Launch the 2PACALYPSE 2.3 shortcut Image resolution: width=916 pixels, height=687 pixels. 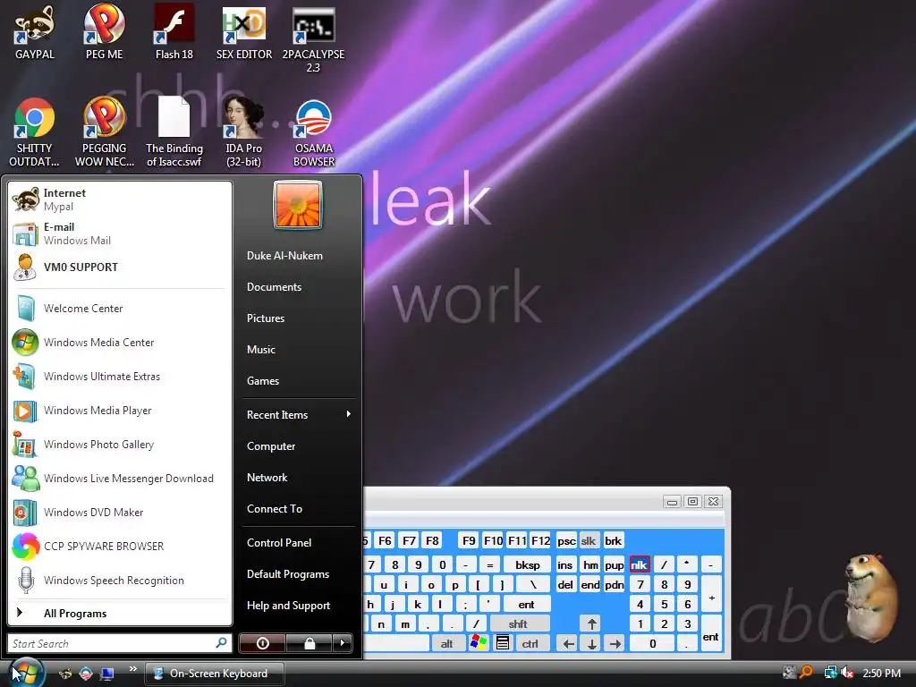pos(313,39)
